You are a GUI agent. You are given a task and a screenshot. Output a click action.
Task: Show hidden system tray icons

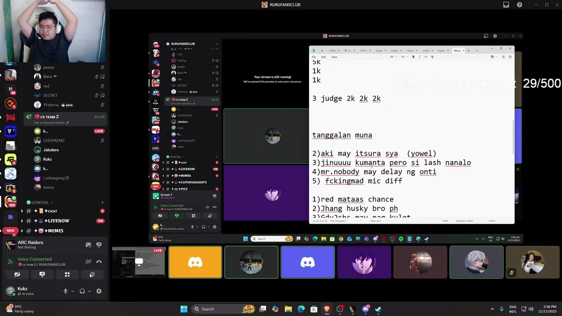(492, 309)
